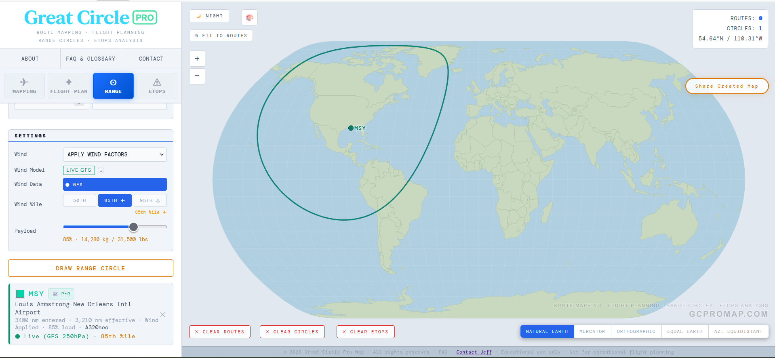This screenshot has width=775, height=358.
Task: Click the MSY code heading in results card
Action: click(36, 294)
